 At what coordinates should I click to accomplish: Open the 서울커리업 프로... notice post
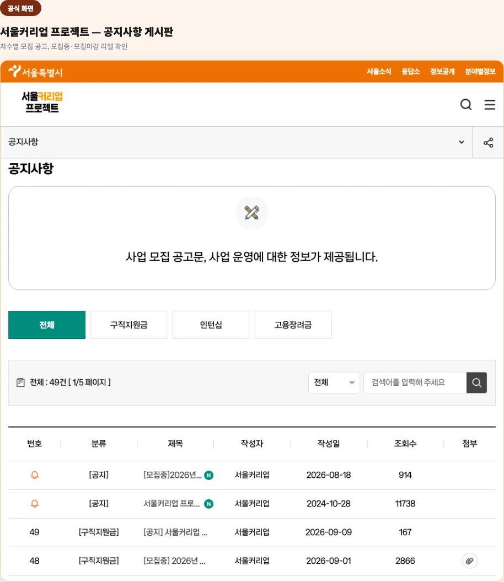[171, 503]
